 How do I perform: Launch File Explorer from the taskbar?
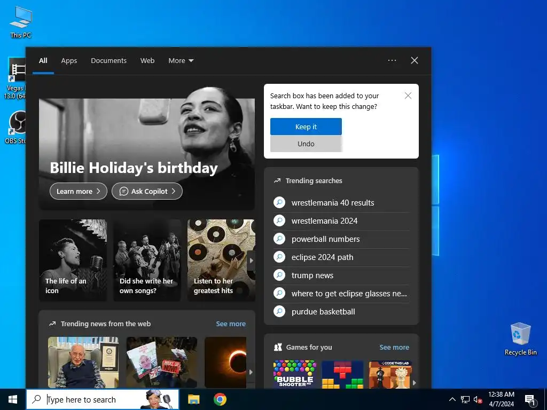[x=193, y=399]
